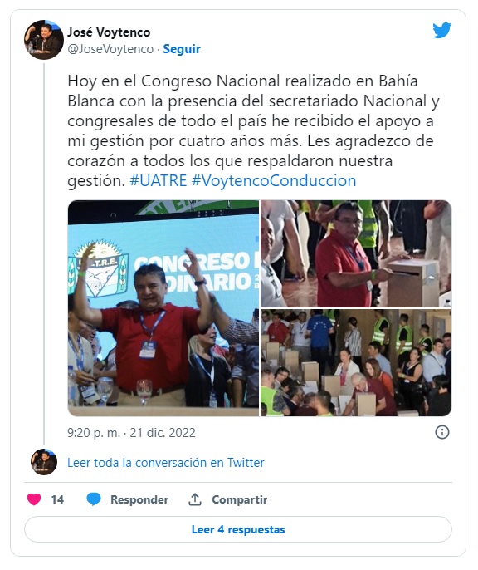Click the José Voytenco display name
This screenshot has width=478, height=570.
coord(109,32)
